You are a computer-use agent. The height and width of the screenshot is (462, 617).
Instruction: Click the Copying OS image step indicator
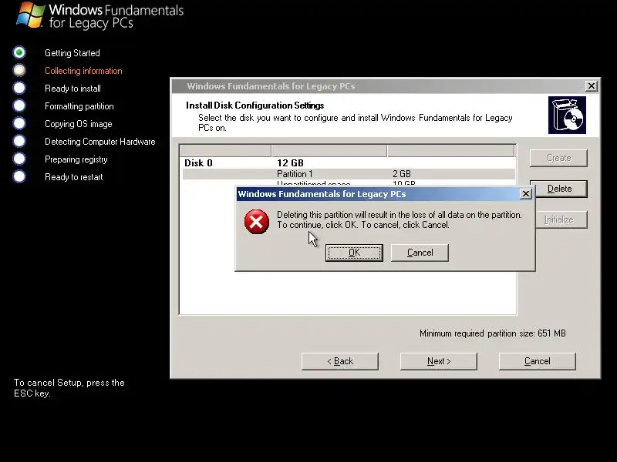(x=19, y=123)
